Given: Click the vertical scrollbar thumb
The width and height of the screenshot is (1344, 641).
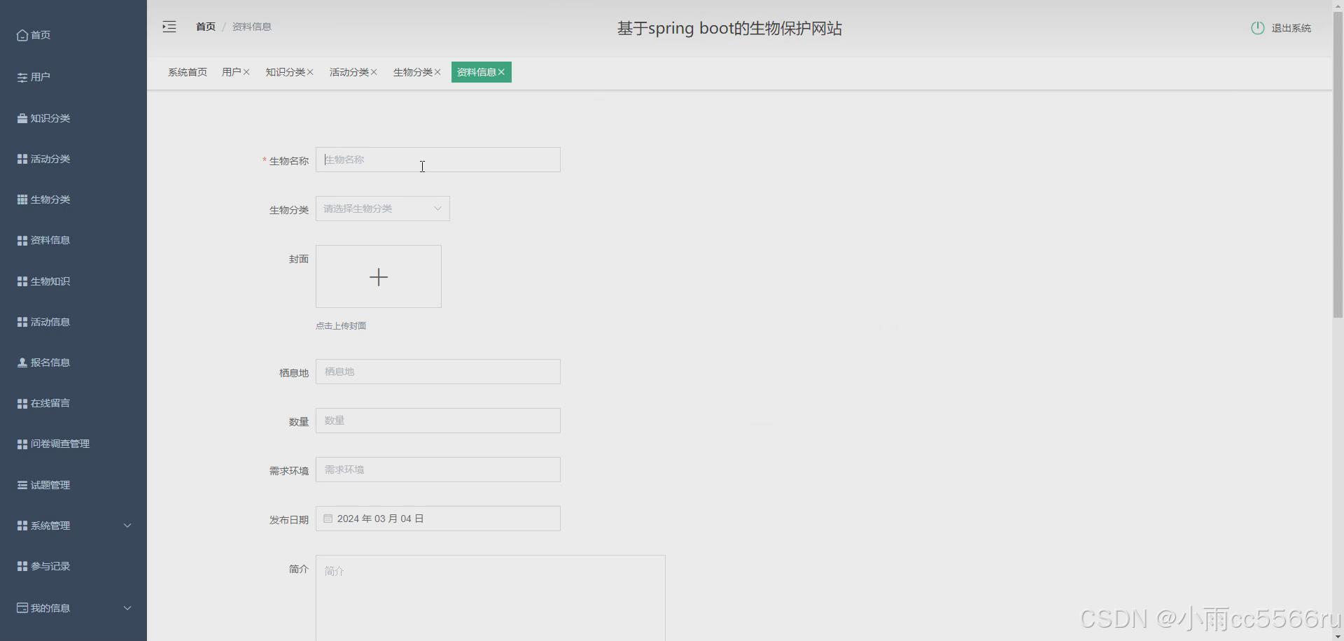Looking at the screenshot, I should [1338, 164].
